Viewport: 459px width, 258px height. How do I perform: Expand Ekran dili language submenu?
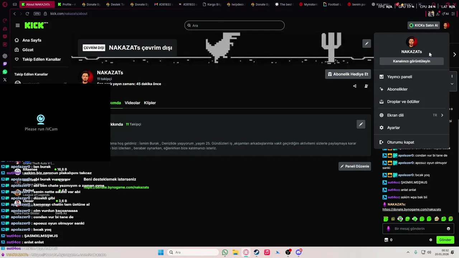point(411,115)
